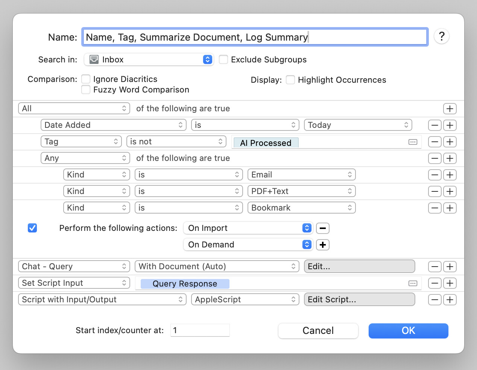The image size is (477, 370).
Task: Enable Highlight Occurrences display option
Action: coord(290,80)
